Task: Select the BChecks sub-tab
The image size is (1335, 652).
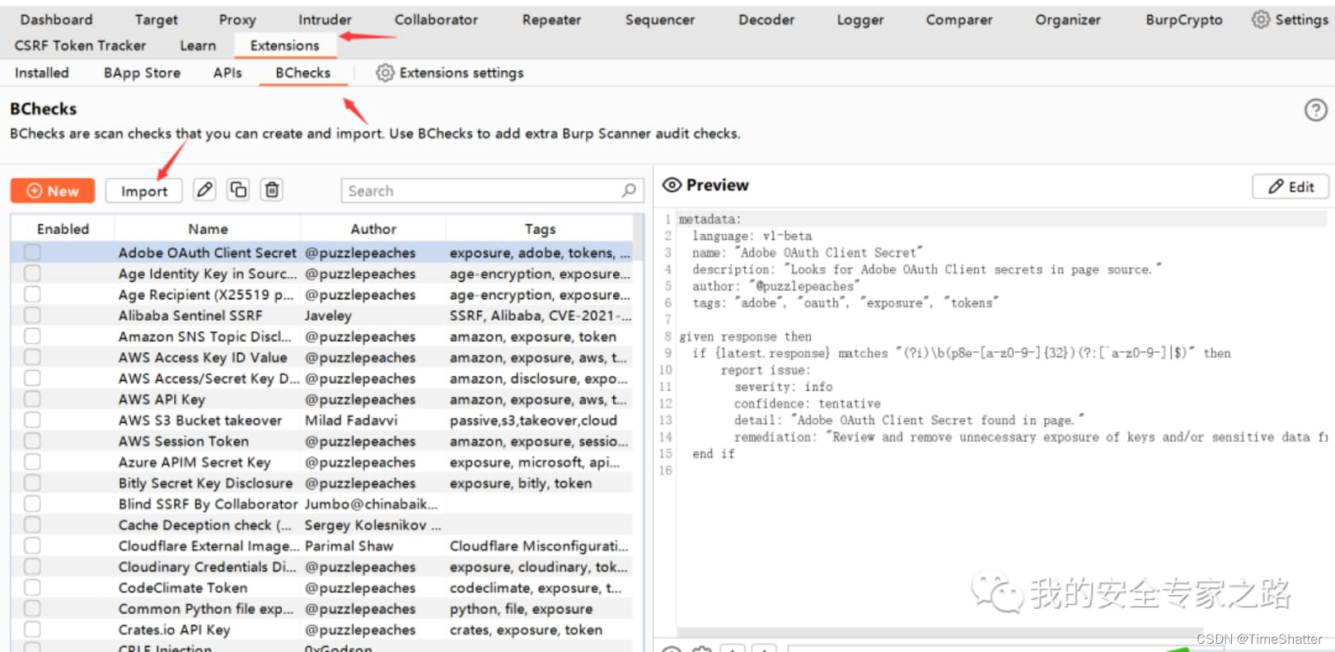Action: (x=302, y=73)
